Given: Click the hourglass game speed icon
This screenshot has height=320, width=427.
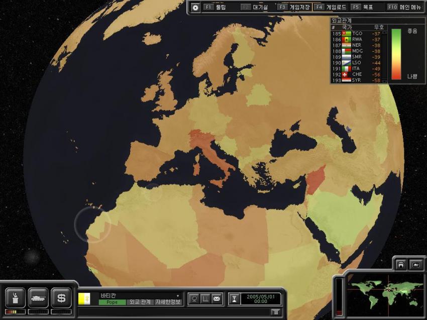Looking at the screenshot, I should (x=234, y=299).
